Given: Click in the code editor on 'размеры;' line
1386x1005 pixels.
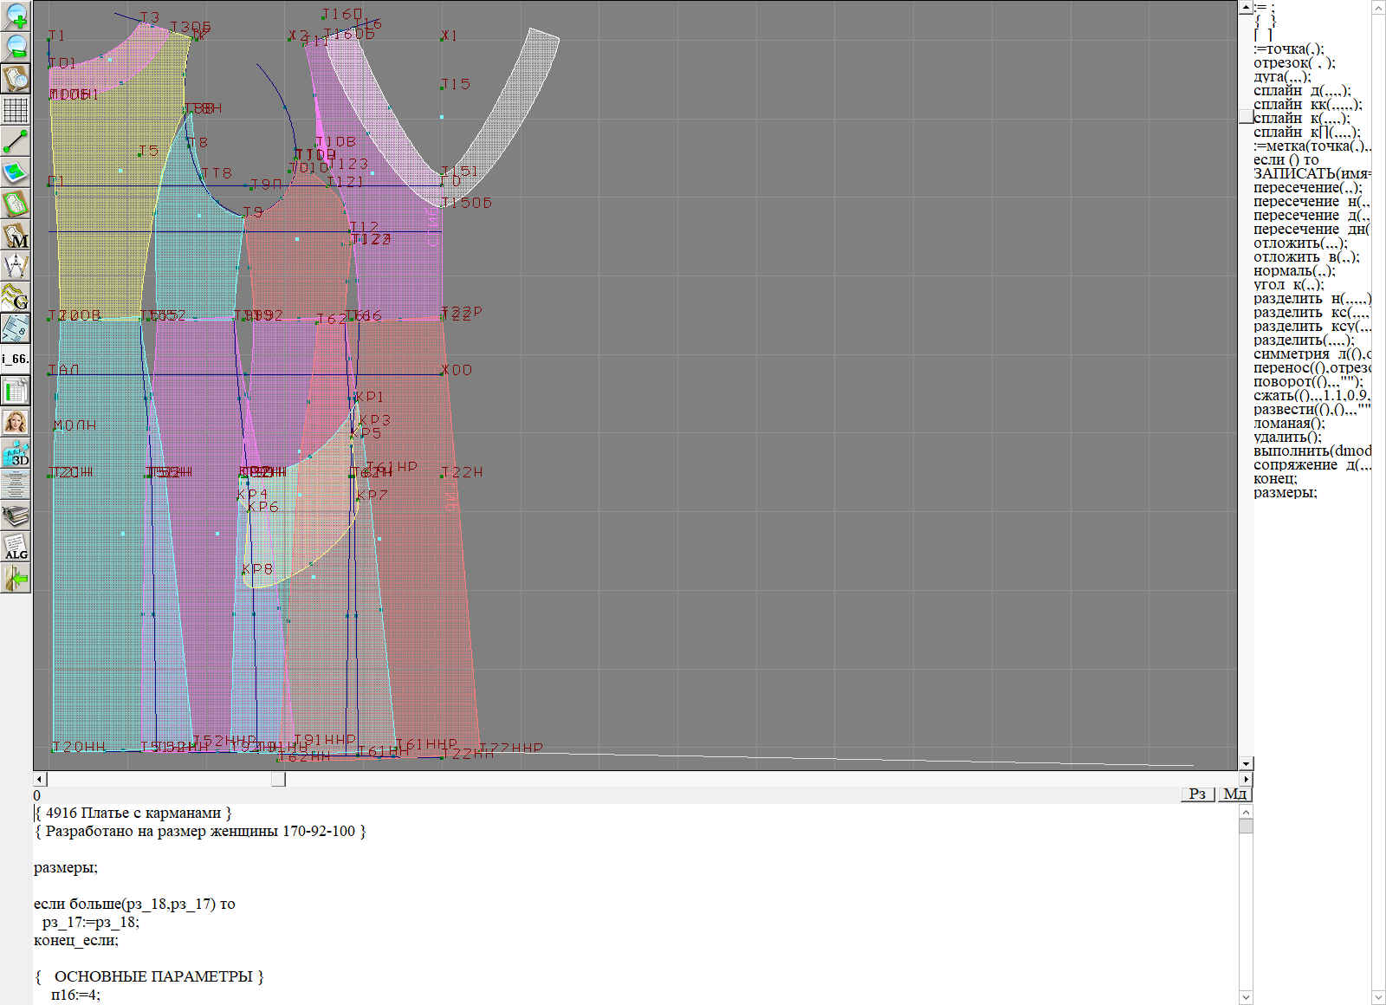Looking at the screenshot, I should [x=66, y=867].
